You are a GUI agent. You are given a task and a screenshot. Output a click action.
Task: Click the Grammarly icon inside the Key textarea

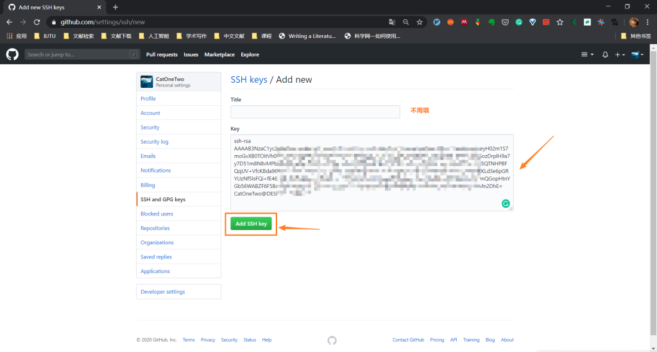(x=506, y=203)
